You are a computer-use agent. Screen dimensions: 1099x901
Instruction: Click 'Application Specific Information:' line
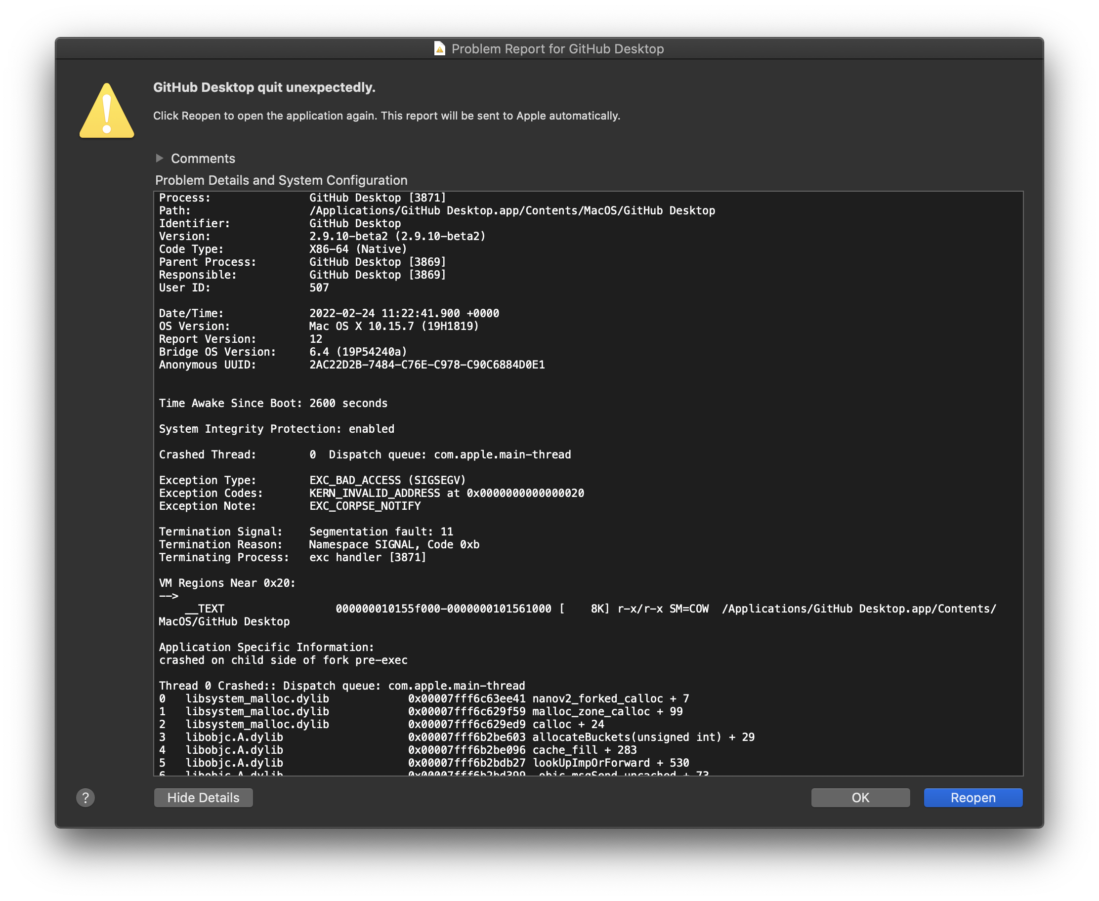click(266, 647)
